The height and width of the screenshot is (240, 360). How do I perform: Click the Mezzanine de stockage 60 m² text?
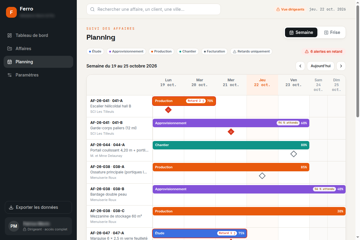(116, 216)
